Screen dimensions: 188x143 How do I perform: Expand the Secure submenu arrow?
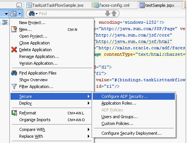click(89, 96)
